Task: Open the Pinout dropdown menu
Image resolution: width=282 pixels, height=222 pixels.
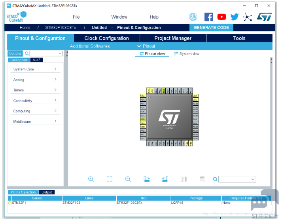Action: point(146,46)
